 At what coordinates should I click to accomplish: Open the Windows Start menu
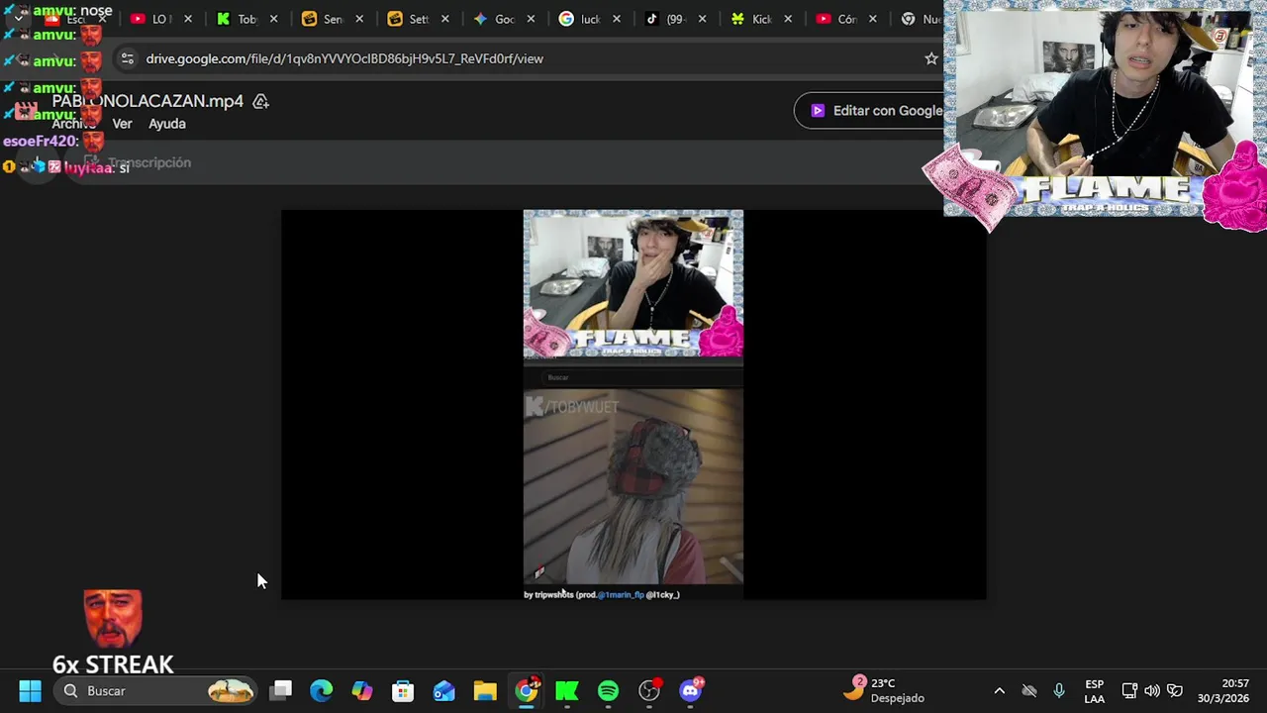[x=30, y=691]
